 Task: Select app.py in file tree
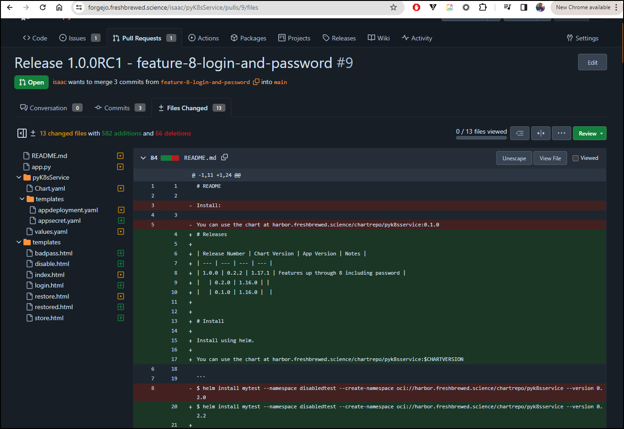(x=41, y=167)
